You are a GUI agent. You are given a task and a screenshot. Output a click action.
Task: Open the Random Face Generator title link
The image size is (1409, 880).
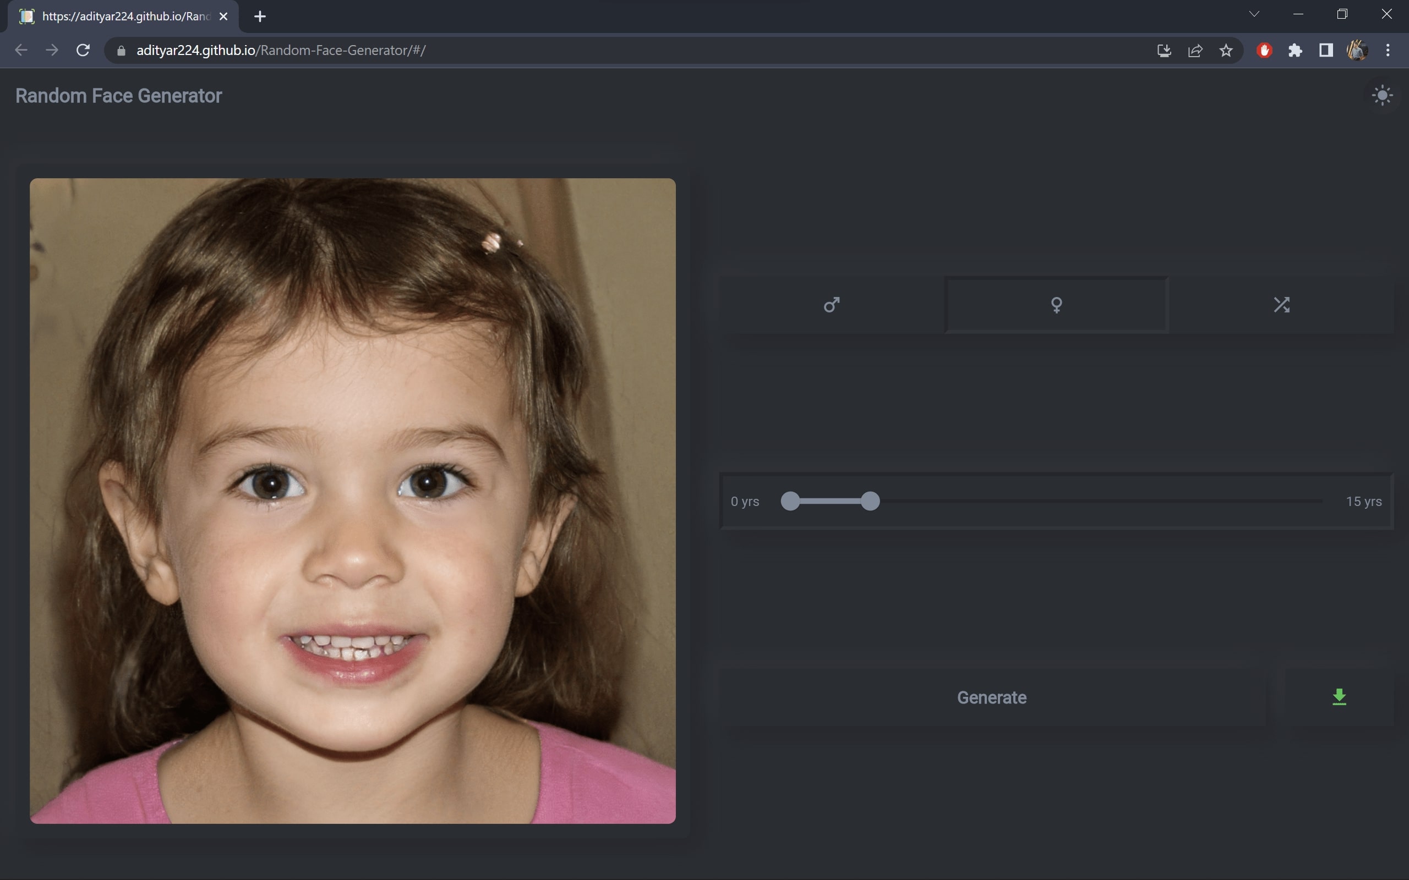click(119, 96)
